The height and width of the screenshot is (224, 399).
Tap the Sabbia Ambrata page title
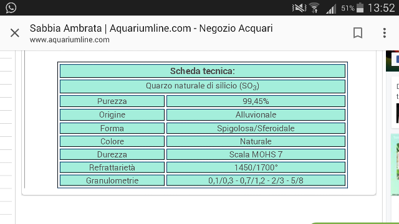151,28
